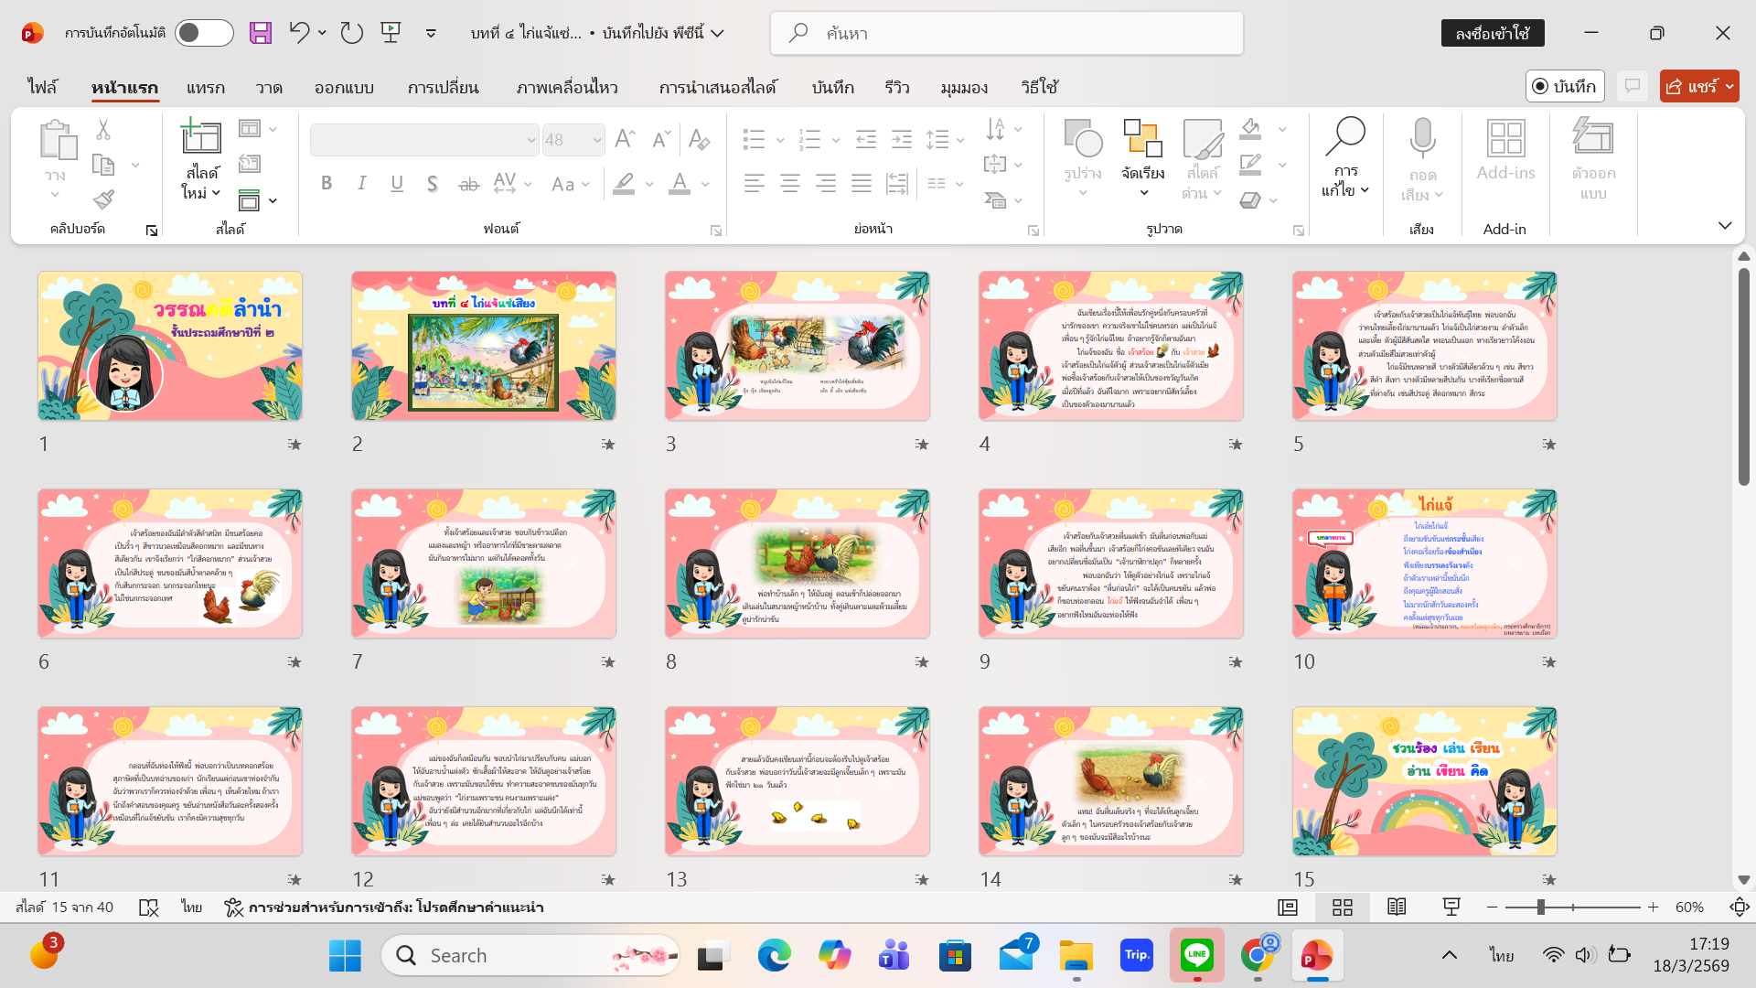Image resolution: width=1756 pixels, height=988 pixels.
Task: Start slideshow from beginning icon
Action: tap(391, 33)
